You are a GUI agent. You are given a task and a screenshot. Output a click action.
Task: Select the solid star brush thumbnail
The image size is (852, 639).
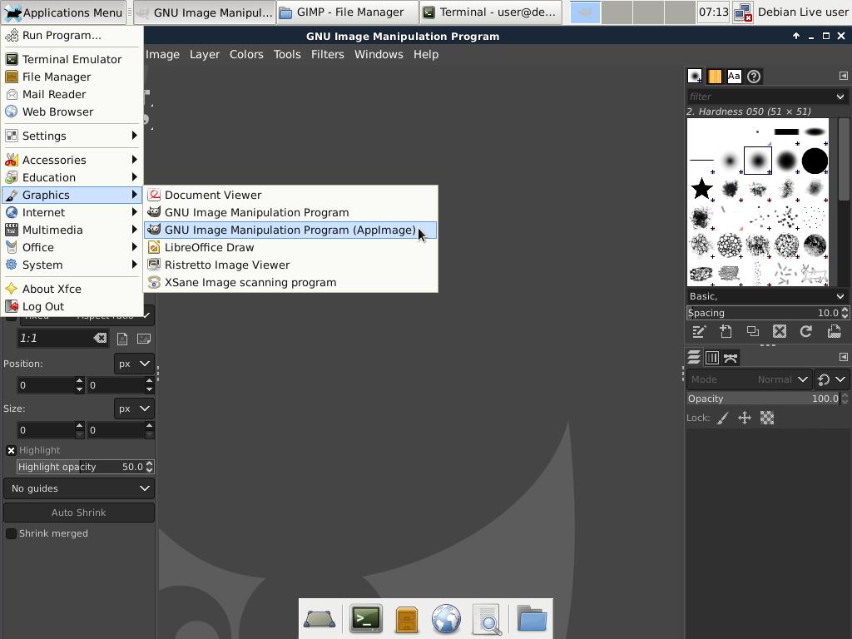pos(701,189)
